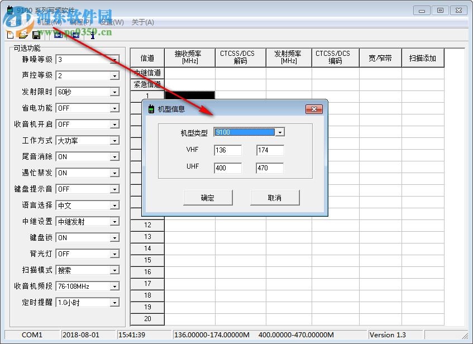The width and height of the screenshot is (473, 344).
Task: Expand the 机型类型 dropdown showing 9100
Action: point(280,132)
